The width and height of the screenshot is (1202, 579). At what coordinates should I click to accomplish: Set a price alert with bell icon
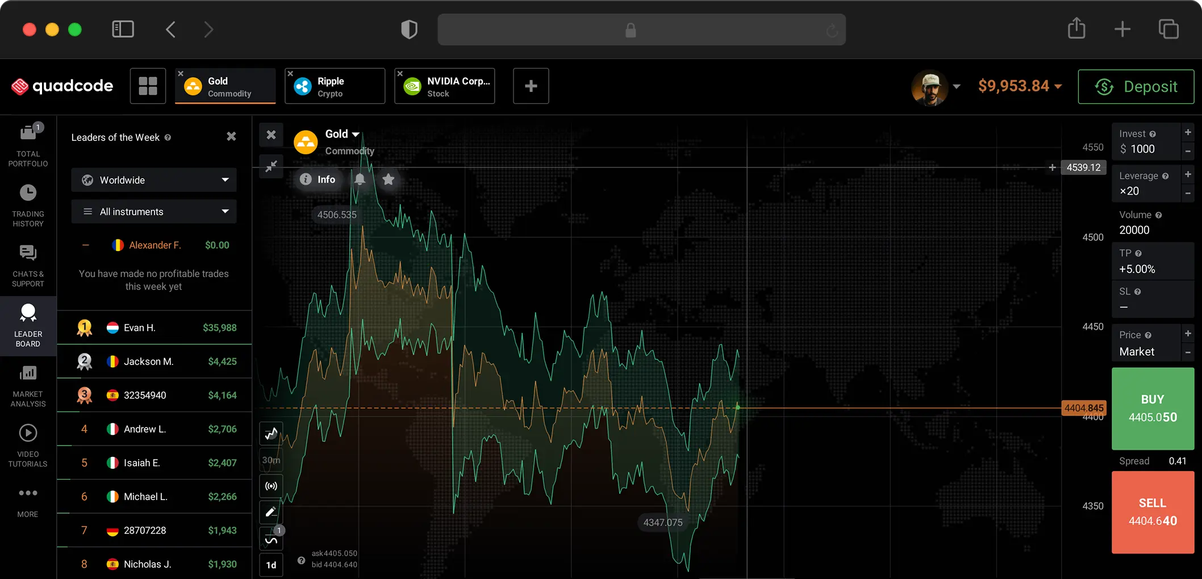click(360, 179)
